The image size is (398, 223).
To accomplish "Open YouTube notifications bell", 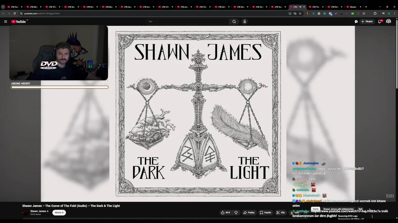I will [380, 21].
